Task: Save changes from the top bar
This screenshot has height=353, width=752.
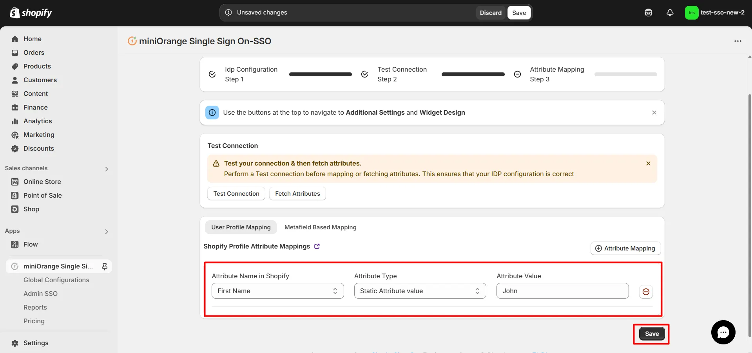Action: point(519,13)
